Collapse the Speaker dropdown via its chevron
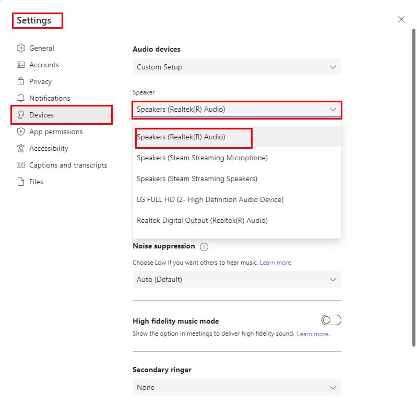417x416 pixels. (333, 110)
